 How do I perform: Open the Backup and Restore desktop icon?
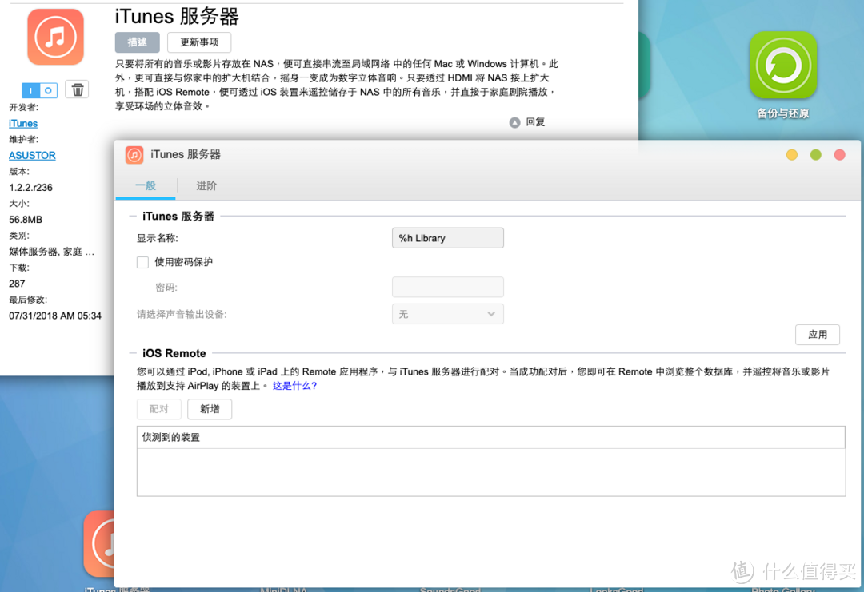[782, 65]
